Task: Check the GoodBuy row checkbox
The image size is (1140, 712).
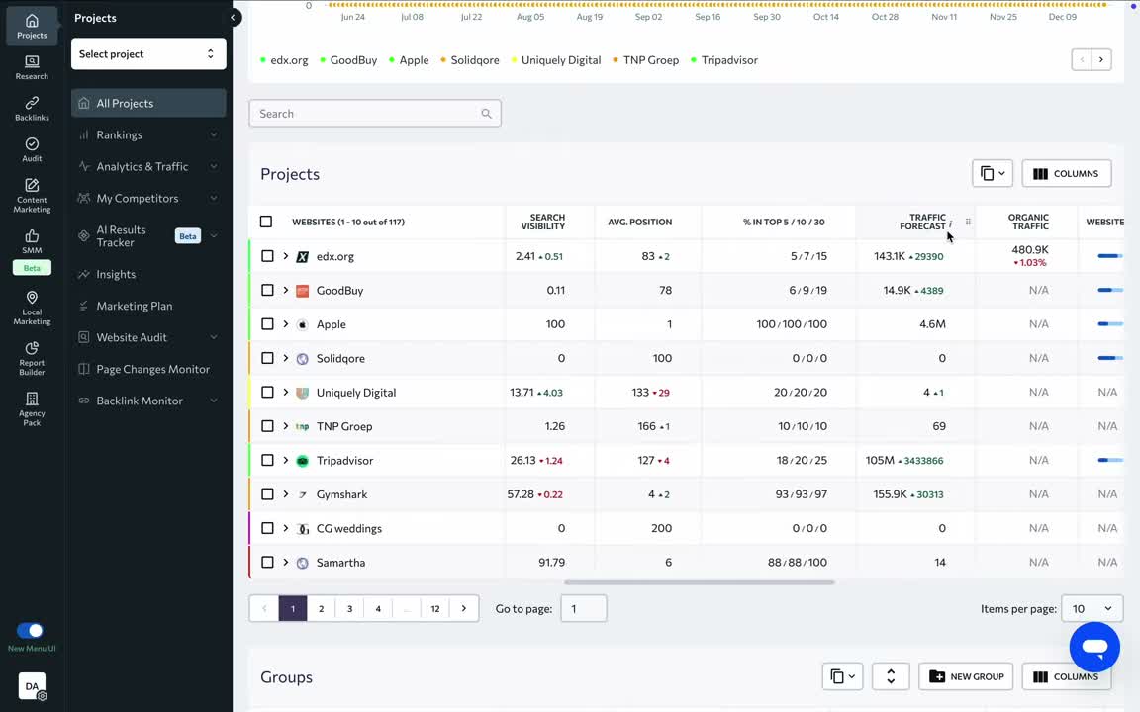Action: pos(267,290)
